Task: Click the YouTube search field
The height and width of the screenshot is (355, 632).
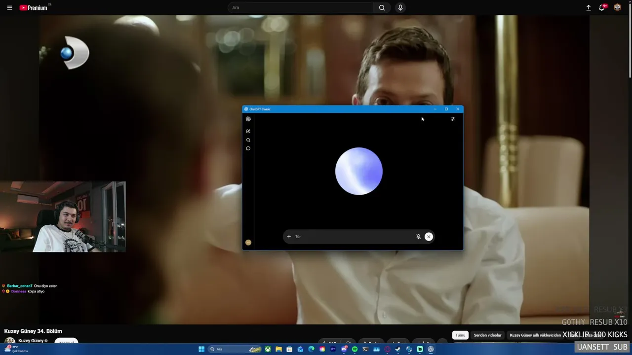Action: [301, 8]
